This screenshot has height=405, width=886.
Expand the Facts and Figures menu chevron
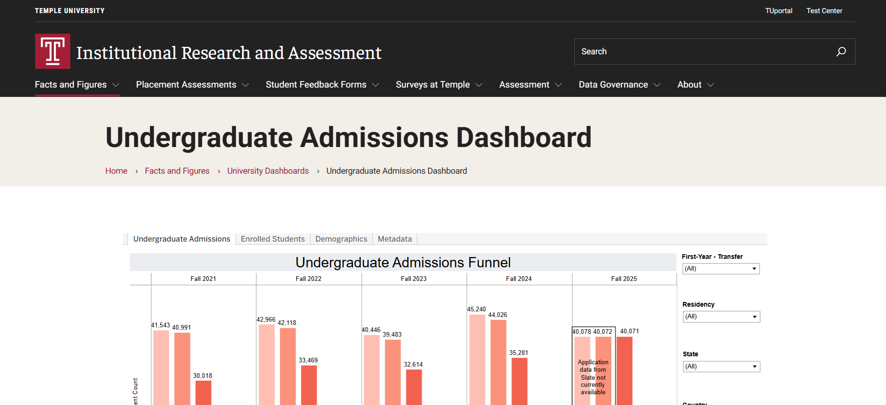click(x=116, y=85)
